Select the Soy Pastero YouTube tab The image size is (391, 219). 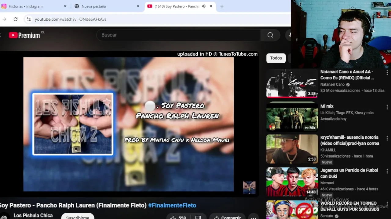click(x=180, y=6)
